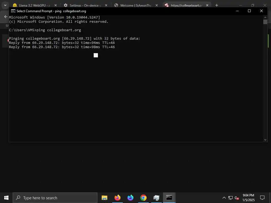Open the network status tray icon

231,198
